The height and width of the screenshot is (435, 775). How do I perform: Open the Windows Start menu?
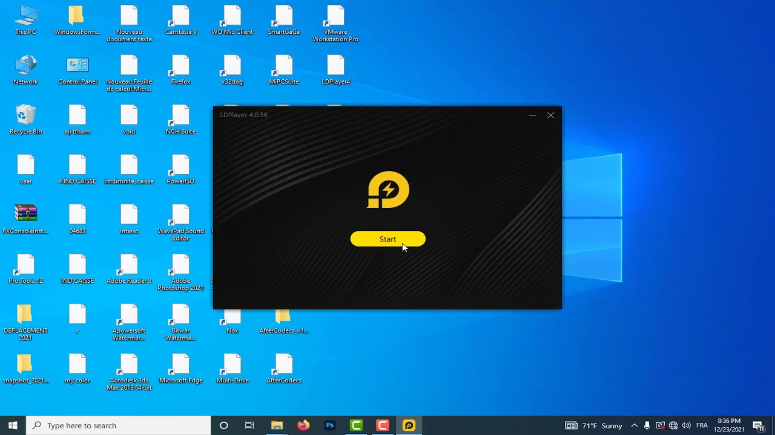coord(13,425)
